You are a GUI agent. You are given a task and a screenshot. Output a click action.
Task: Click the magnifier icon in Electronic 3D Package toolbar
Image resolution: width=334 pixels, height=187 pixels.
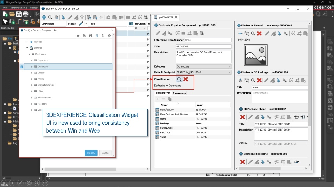[x=253, y=80]
